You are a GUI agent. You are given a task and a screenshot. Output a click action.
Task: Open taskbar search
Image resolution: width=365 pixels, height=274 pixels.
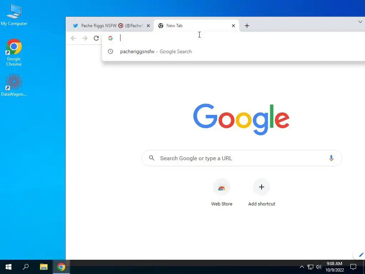[26, 267]
